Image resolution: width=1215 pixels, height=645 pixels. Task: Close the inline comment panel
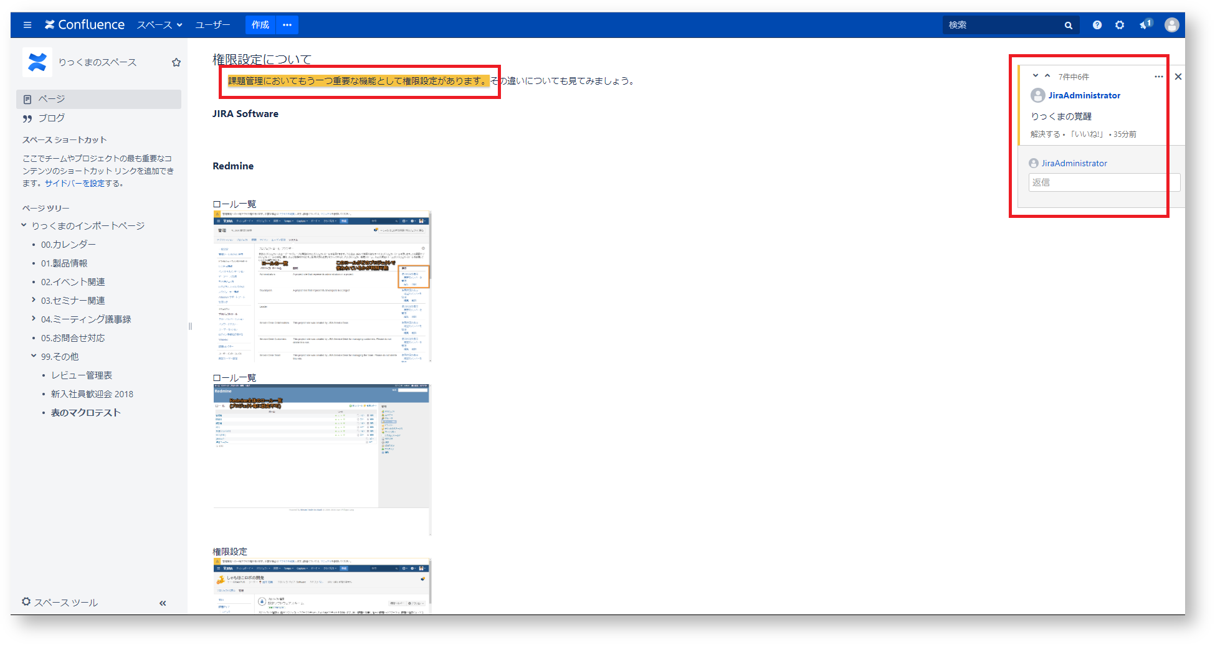(1178, 77)
